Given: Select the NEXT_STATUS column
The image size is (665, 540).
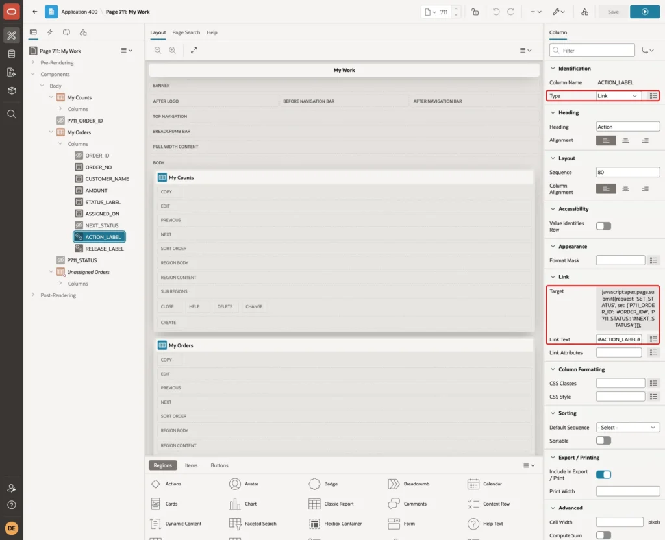Looking at the screenshot, I should pyautogui.click(x=97, y=225).
